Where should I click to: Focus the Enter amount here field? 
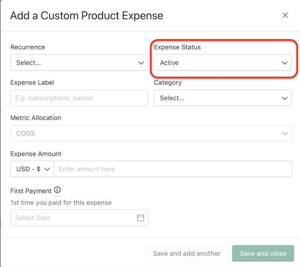(174, 169)
